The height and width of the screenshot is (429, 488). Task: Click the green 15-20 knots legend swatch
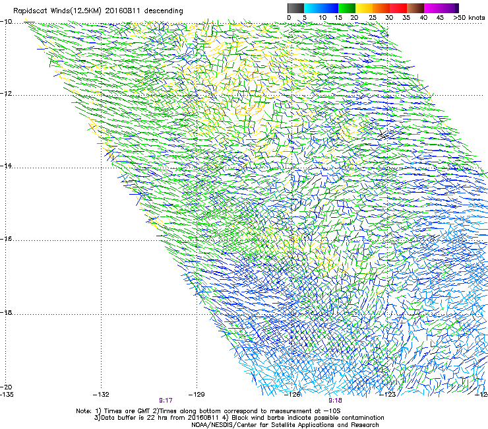pos(347,8)
